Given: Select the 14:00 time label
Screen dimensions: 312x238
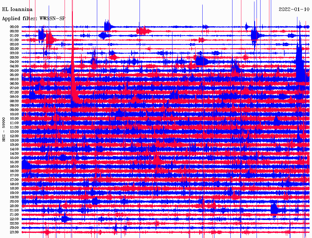Looking at the screenshot, I should pyautogui.click(x=14, y=149).
